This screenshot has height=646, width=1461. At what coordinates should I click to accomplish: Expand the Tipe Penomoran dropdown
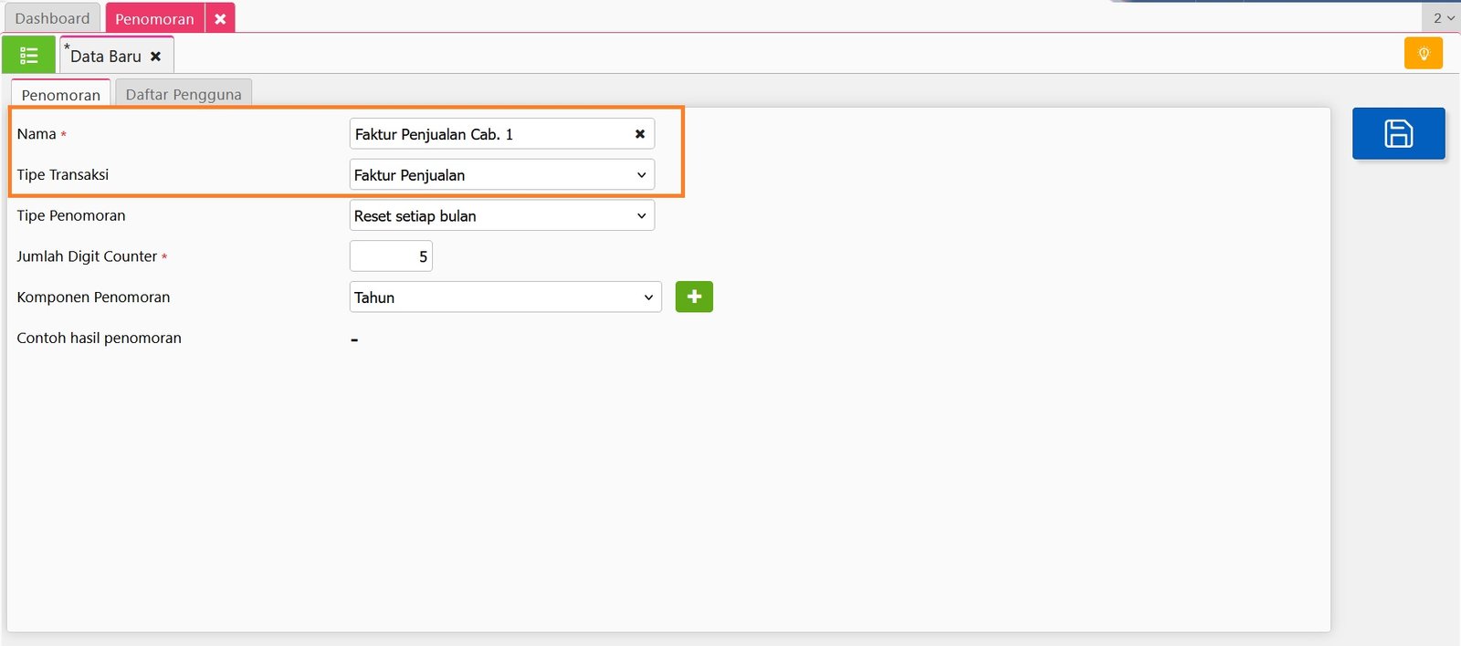click(501, 216)
